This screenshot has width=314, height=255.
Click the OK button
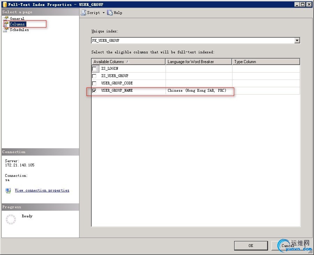[x=251, y=246]
